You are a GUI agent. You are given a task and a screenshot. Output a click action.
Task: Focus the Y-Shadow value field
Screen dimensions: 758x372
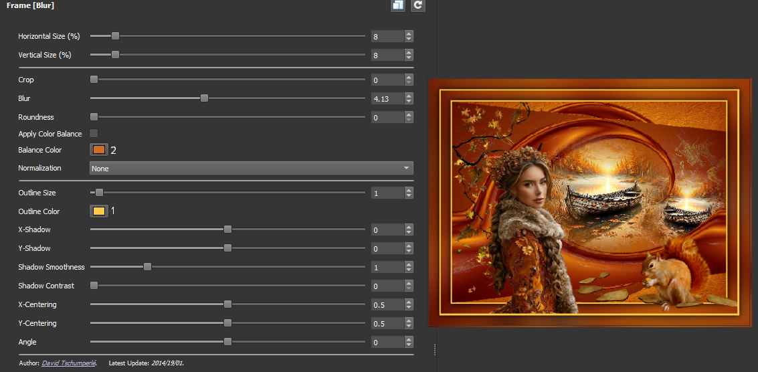(x=388, y=249)
